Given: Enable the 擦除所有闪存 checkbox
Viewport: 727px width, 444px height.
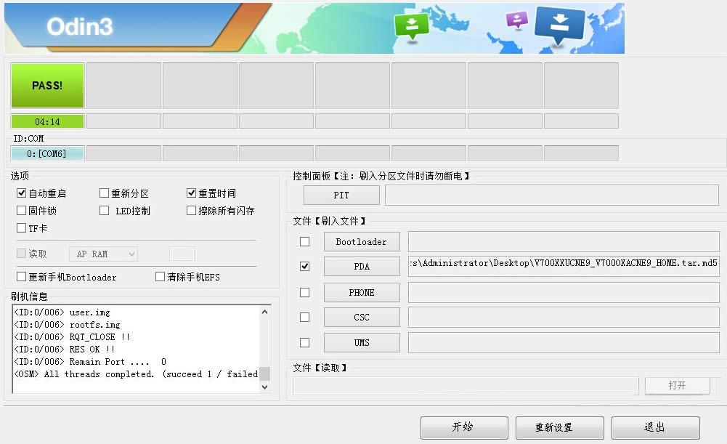Looking at the screenshot, I should tap(191, 211).
